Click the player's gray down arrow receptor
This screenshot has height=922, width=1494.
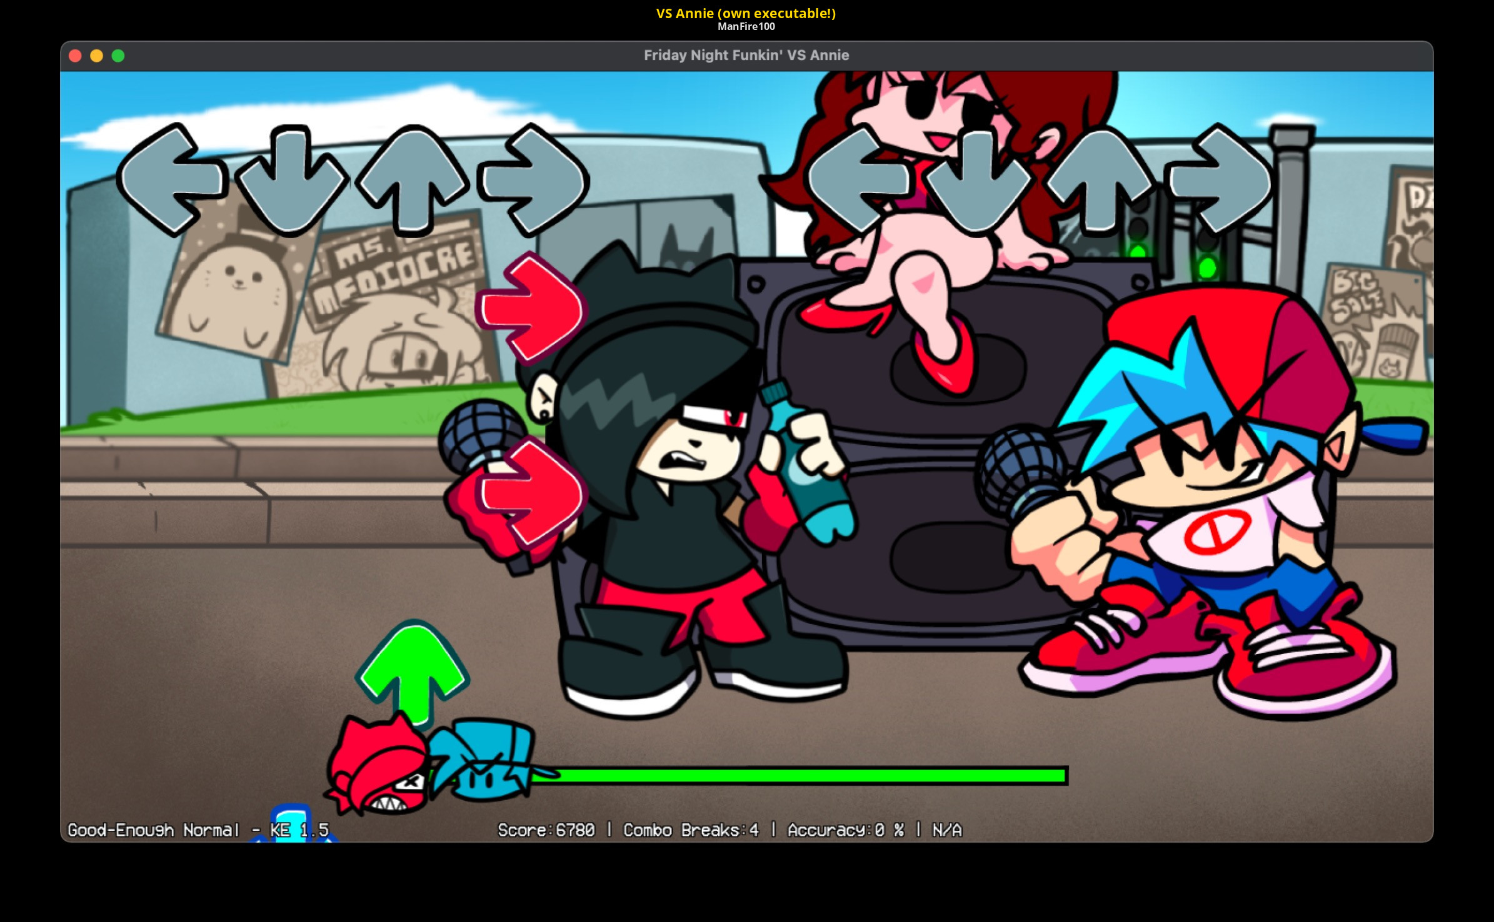pos(978,181)
